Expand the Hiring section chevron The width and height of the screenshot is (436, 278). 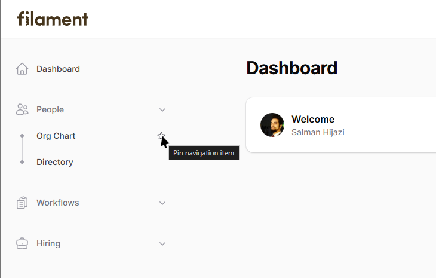pyautogui.click(x=162, y=243)
